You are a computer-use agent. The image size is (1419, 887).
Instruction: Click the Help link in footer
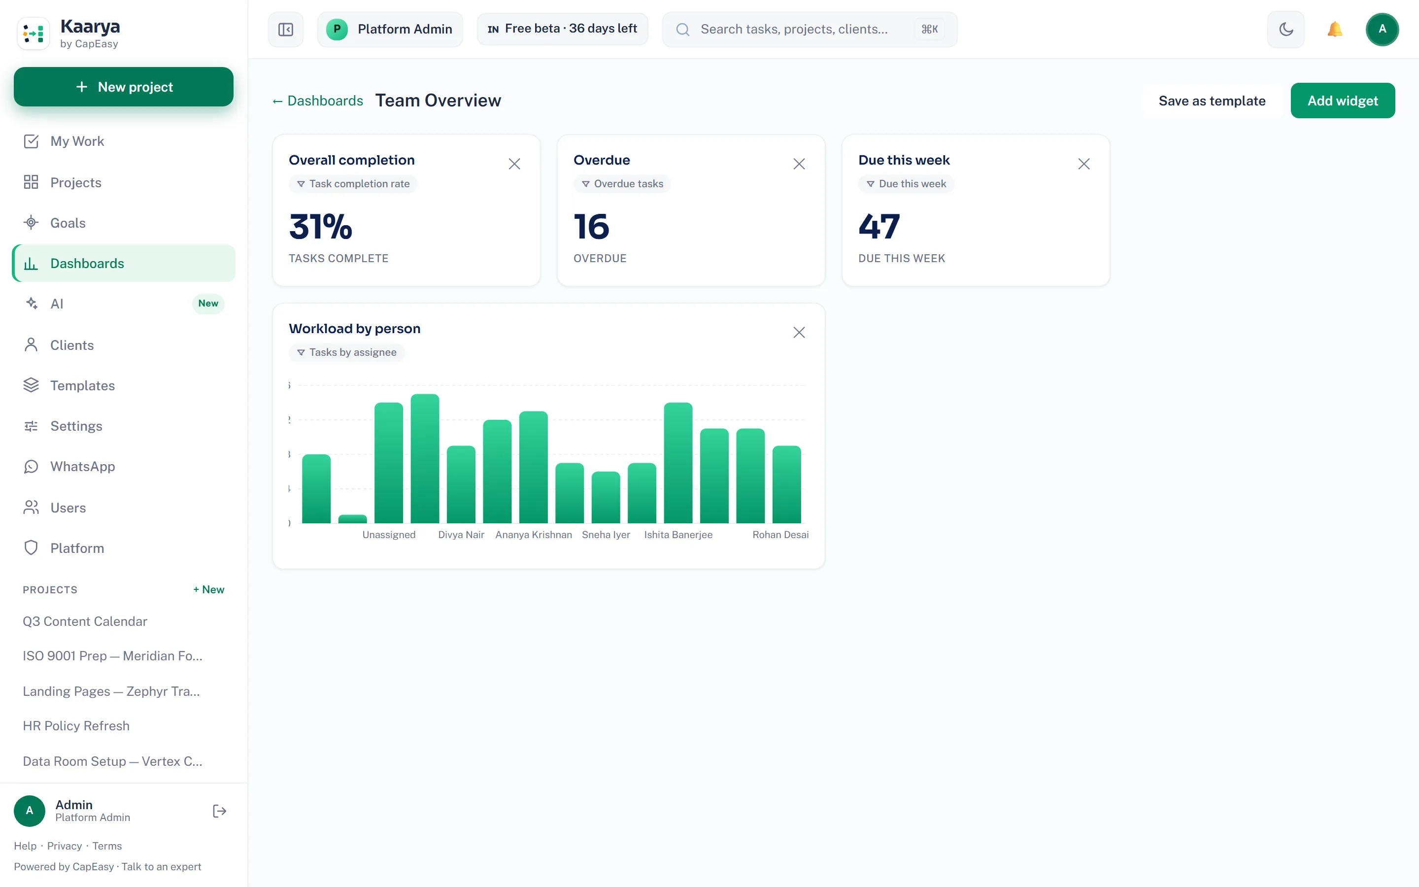pyautogui.click(x=25, y=846)
